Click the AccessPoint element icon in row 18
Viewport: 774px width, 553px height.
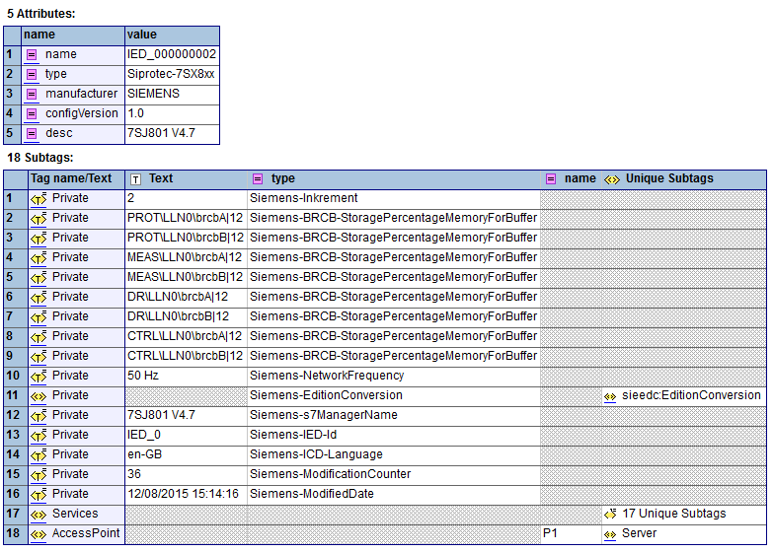pos(39,534)
